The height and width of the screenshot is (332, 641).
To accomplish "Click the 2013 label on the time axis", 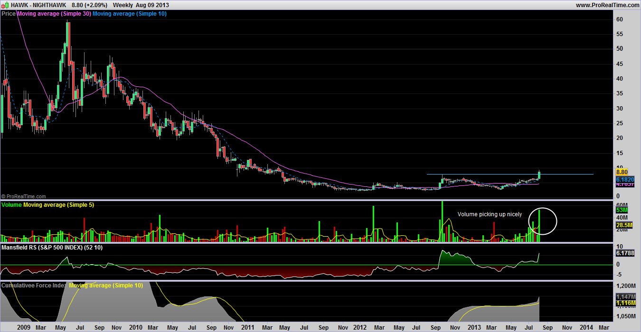I will pyautogui.click(x=474, y=327).
